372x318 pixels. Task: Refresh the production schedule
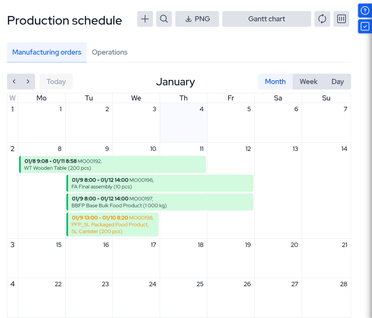322,19
